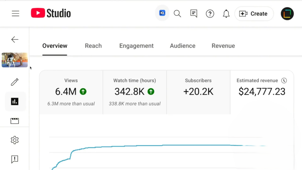Click the Create button

point(254,14)
